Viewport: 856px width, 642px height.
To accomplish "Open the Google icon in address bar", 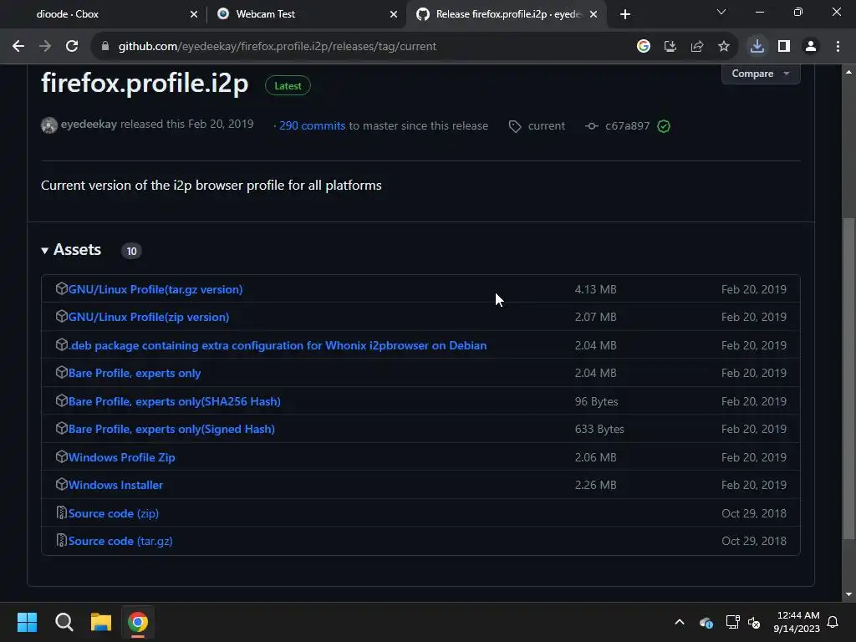I will point(644,47).
